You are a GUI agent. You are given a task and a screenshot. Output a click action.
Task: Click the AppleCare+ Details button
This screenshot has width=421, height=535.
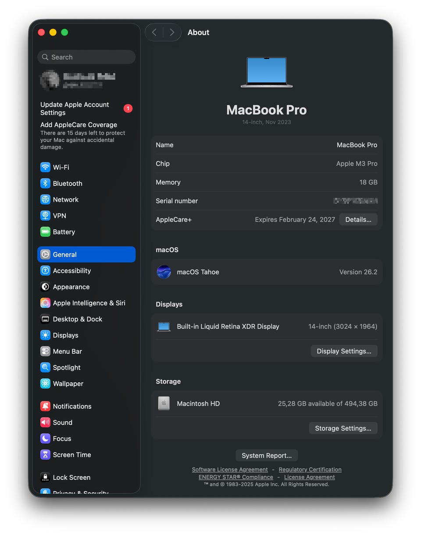[x=358, y=219]
